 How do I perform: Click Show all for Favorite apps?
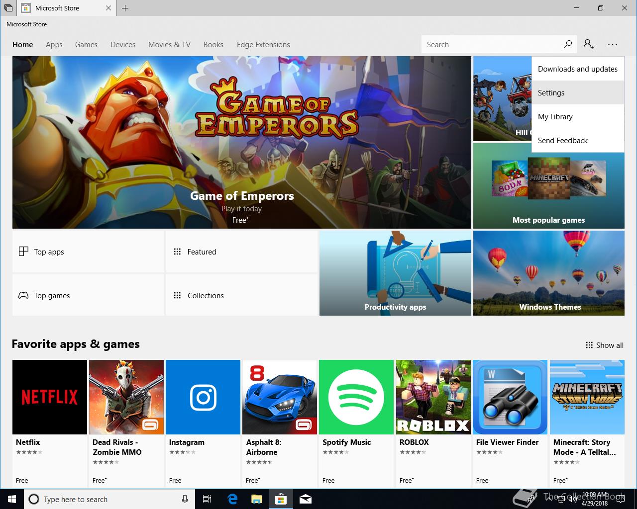click(x=605, y=345)
